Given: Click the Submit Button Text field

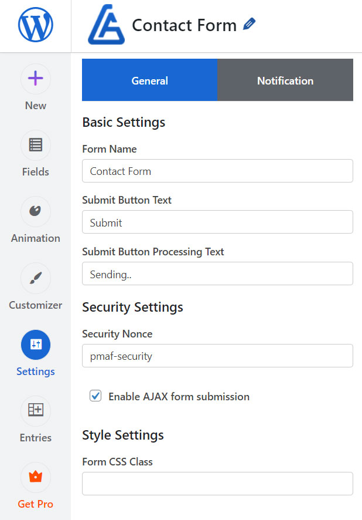Looking at the screenshot, I should pos(217,222).
